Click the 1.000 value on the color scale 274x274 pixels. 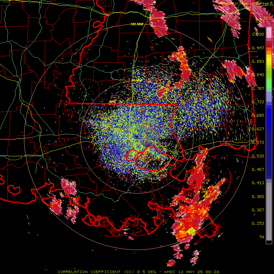pos(258,34)
